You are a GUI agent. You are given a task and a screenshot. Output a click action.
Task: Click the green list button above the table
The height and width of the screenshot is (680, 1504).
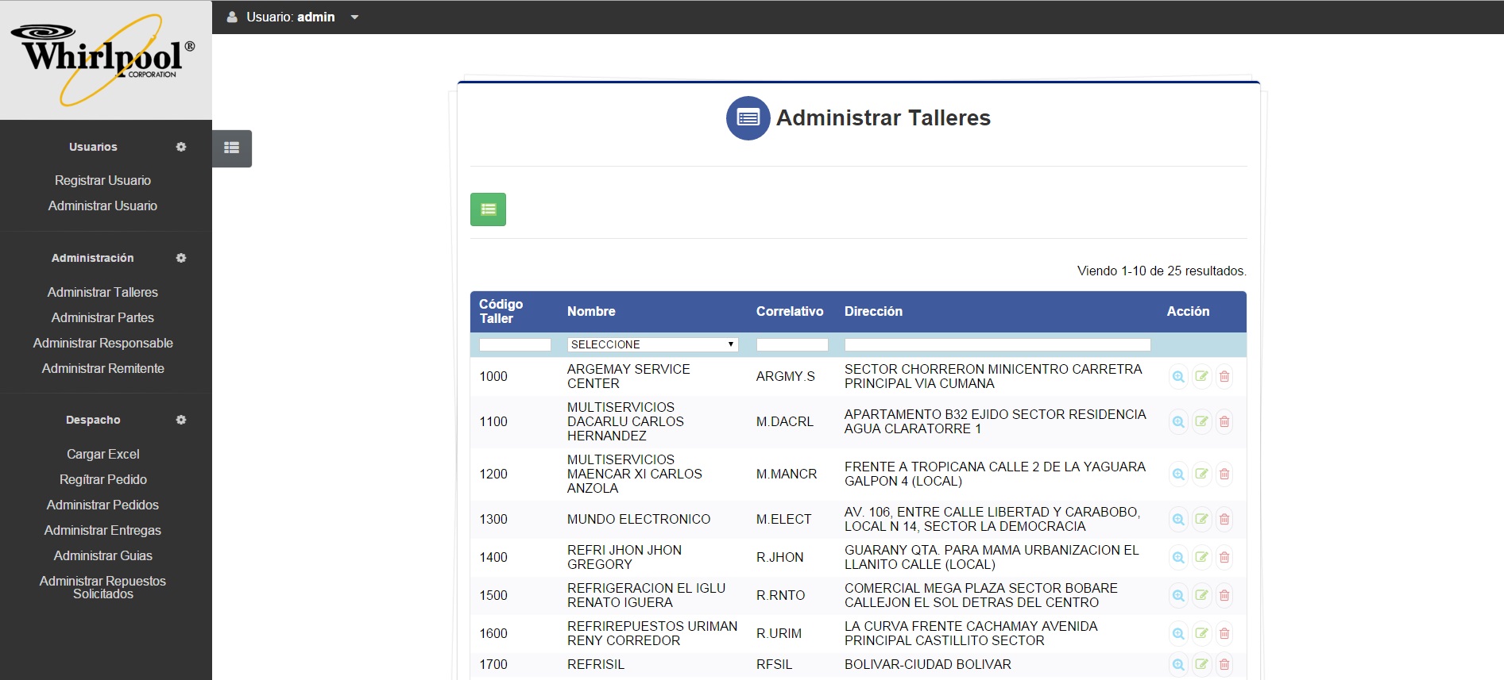(488, 209)
